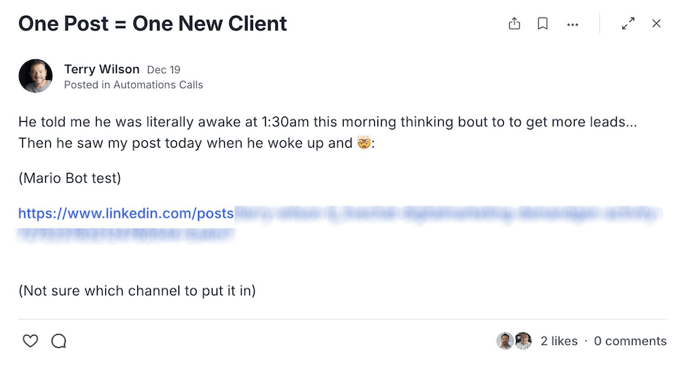Viewport: 686px width, 373px height.
Task: Close the post panel
Action: (656, 24)
